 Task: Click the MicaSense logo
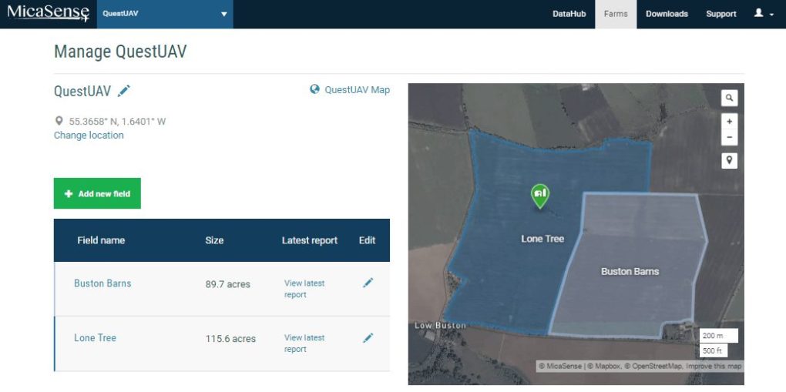(x=48, y=13)
